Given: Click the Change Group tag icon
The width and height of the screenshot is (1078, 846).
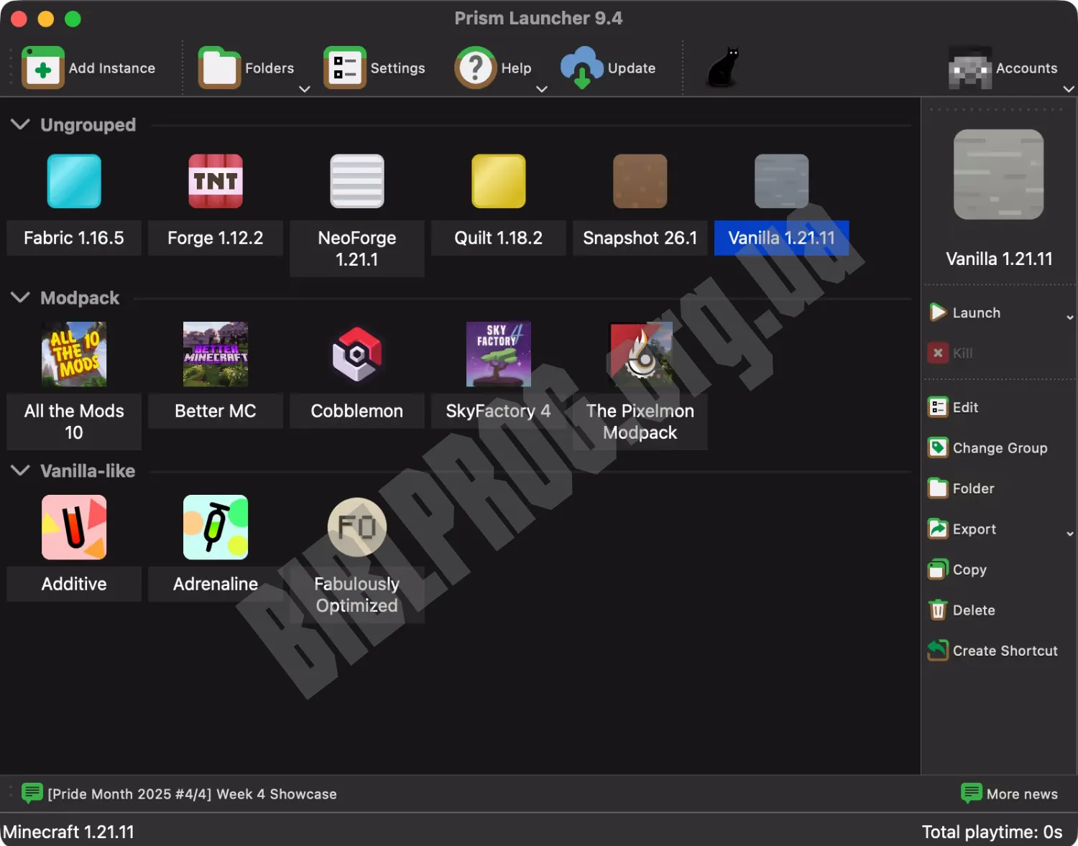Looking at the screenshot, I should pos(938,448).
